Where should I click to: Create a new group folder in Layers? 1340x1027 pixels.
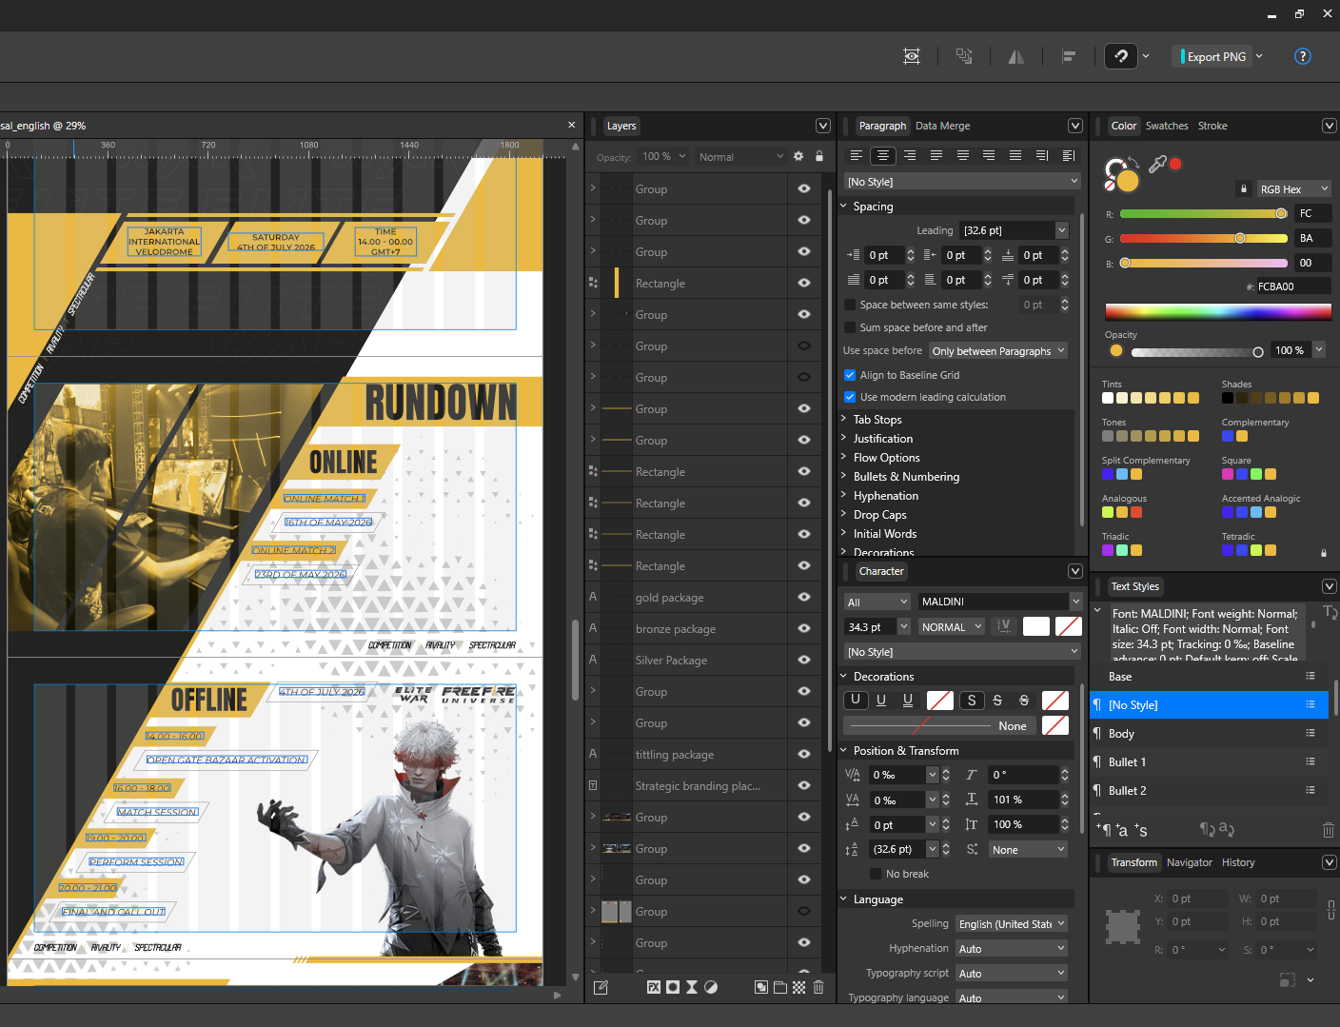point(780,987)
